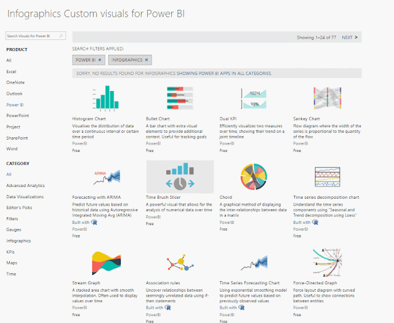This screenshot has height=323, width=394.
Task: Filter products by PowerPoint
Action: tap(18, 116)
